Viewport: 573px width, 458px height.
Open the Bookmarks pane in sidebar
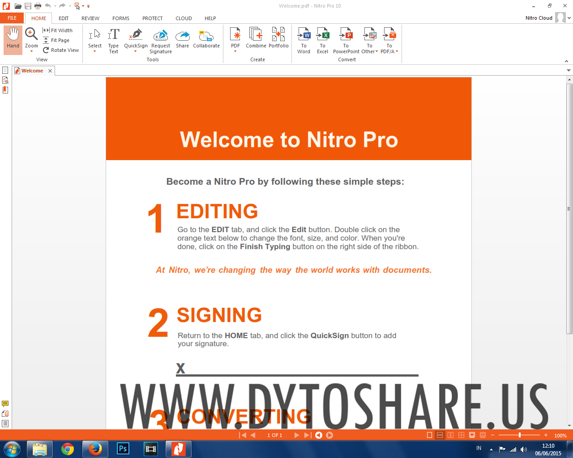point(5,90)
